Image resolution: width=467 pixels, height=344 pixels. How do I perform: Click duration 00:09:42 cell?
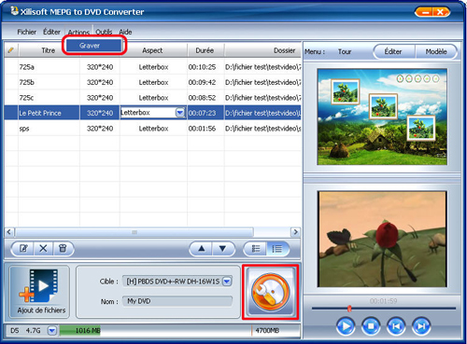202,82
